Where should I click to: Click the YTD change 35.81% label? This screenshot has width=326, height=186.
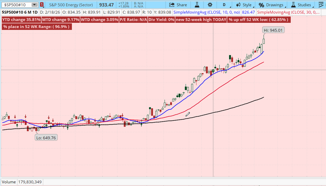pyautogui.click(x=21, y=20)
